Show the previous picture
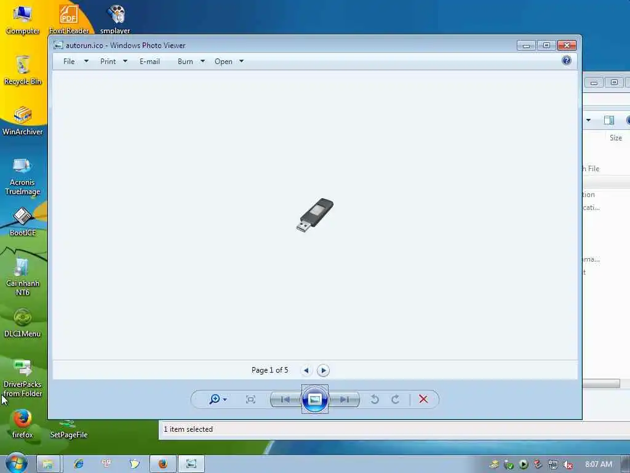 (285, 399)
